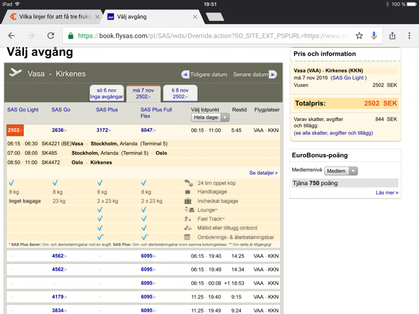Click Full Flex checkmark in Fast Track row
The image size is (419, 314).
point(144,219)
